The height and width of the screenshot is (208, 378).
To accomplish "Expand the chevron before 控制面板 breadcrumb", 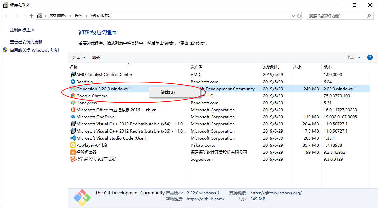I will click(46, 16).
